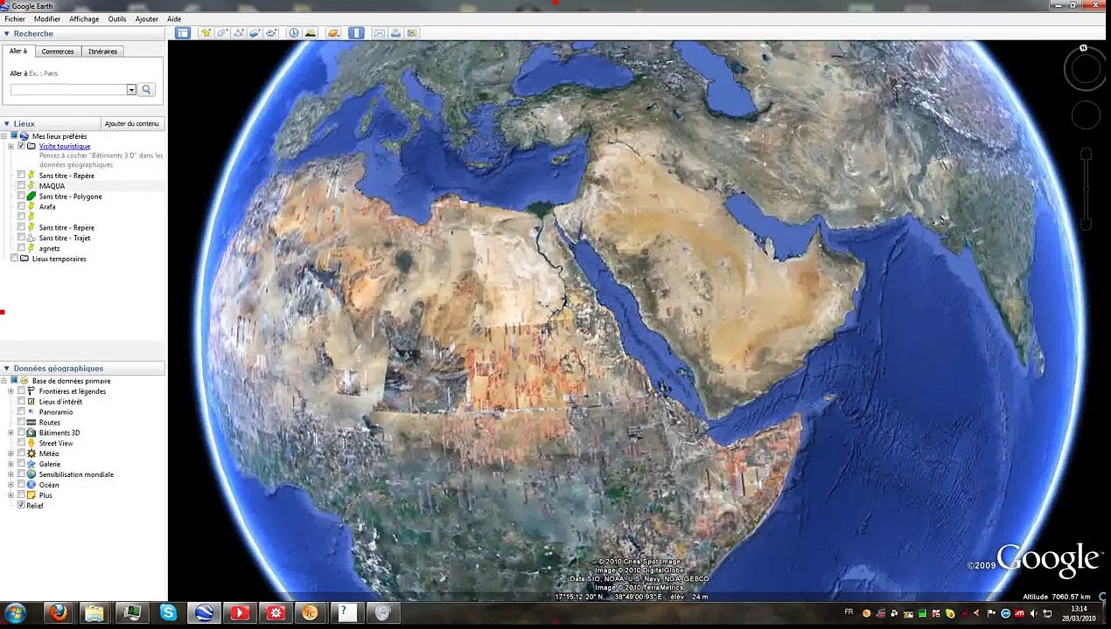Open the Outils menu
The image size is (1111, 629).
click(x=117, y=18)
